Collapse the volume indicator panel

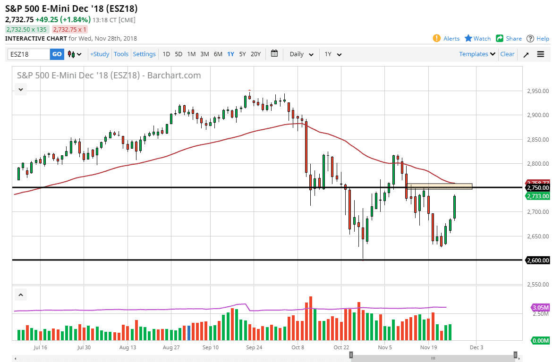click(x=20, y=294)
